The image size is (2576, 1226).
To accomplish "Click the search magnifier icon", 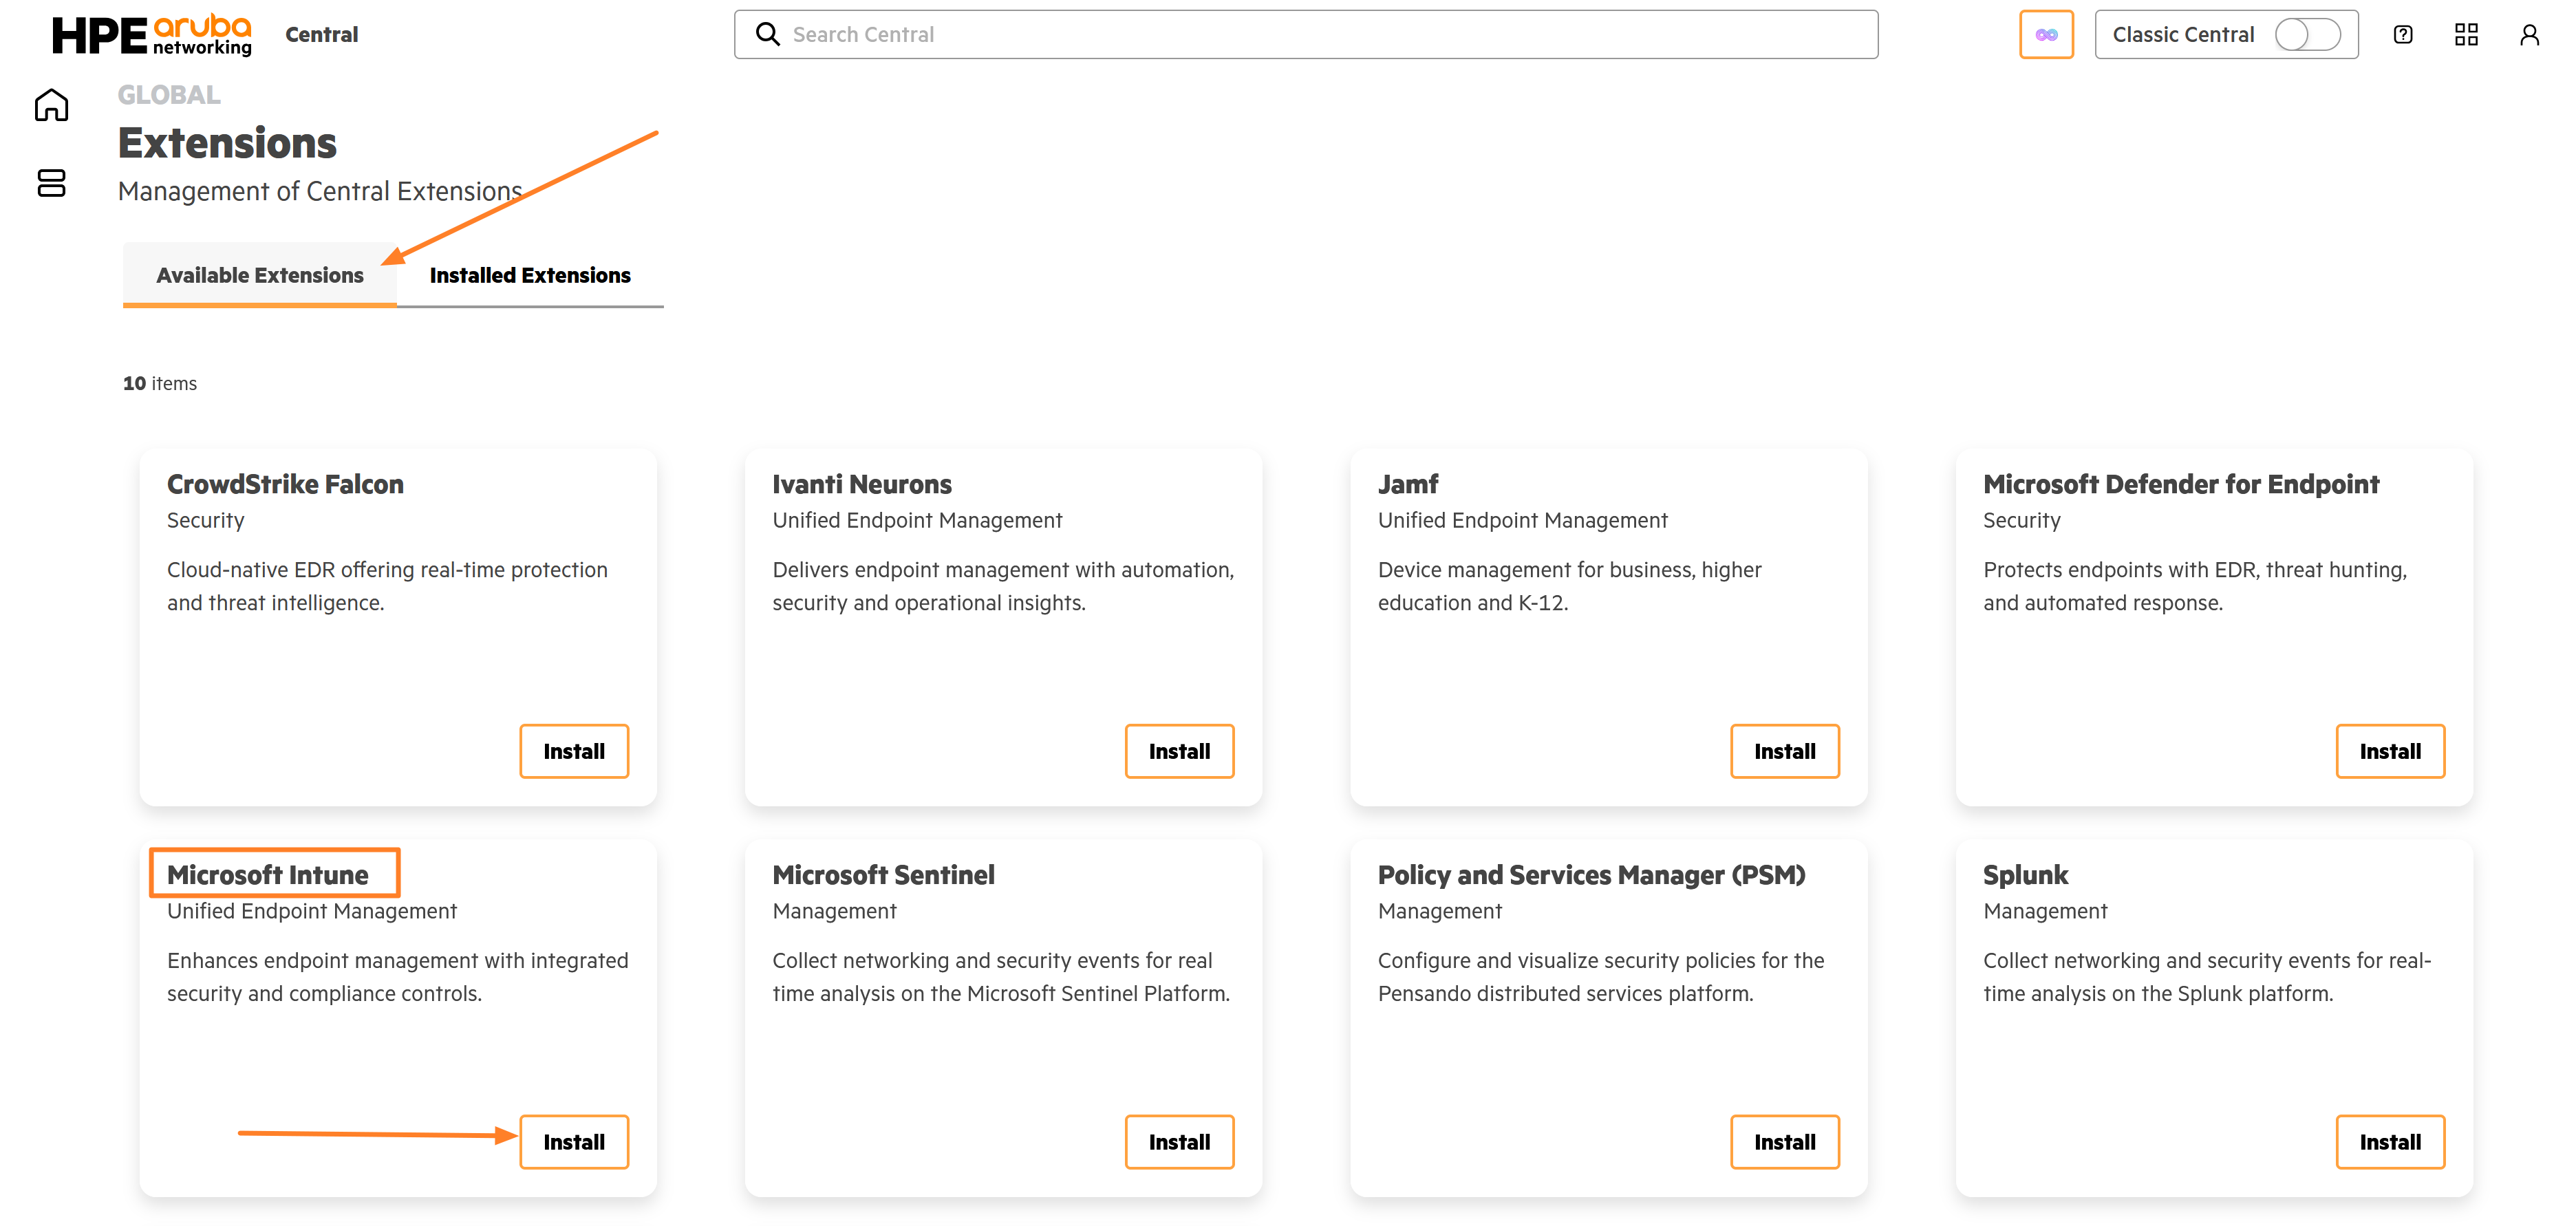I will click(767, 35).
